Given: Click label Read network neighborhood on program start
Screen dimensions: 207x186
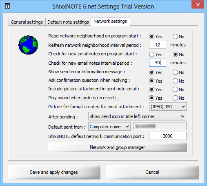Looking at the screenshot, I should pyautogui.click(x=95, y=36).
